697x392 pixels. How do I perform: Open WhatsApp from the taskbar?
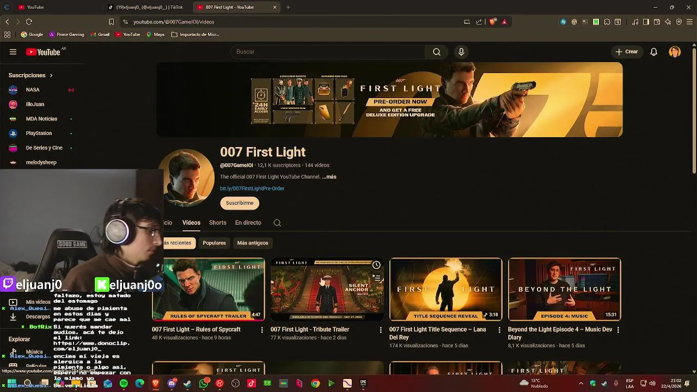pyautogui.click(x=204, y=384)
